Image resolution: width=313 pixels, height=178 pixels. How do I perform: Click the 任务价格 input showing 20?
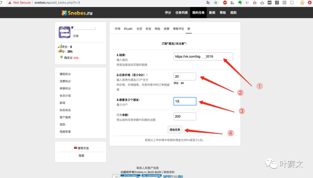(185, 76)
